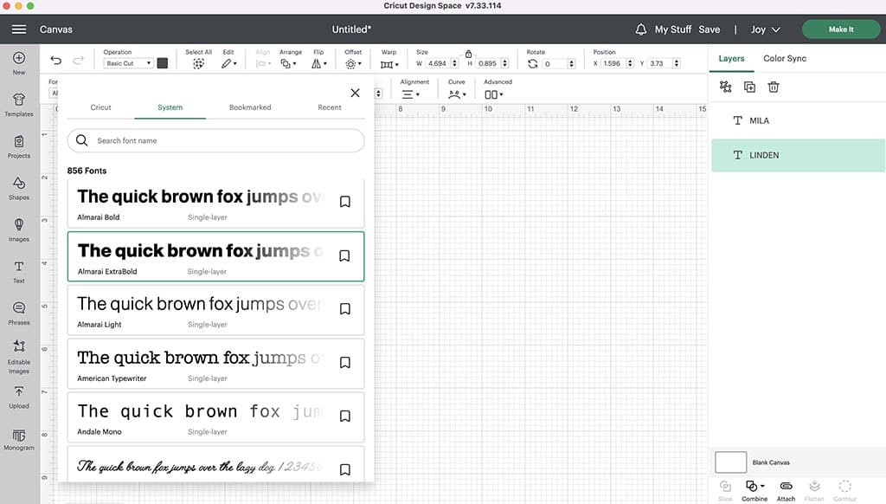886x504 pixels.
Task: Open the Curve dropdown
Action: (x=457, y=94)
